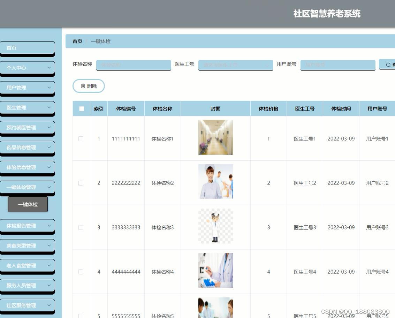The image size is (395, 318).
Task: Open the 医生管理 sidebar menu
Action: pos(28,107)
